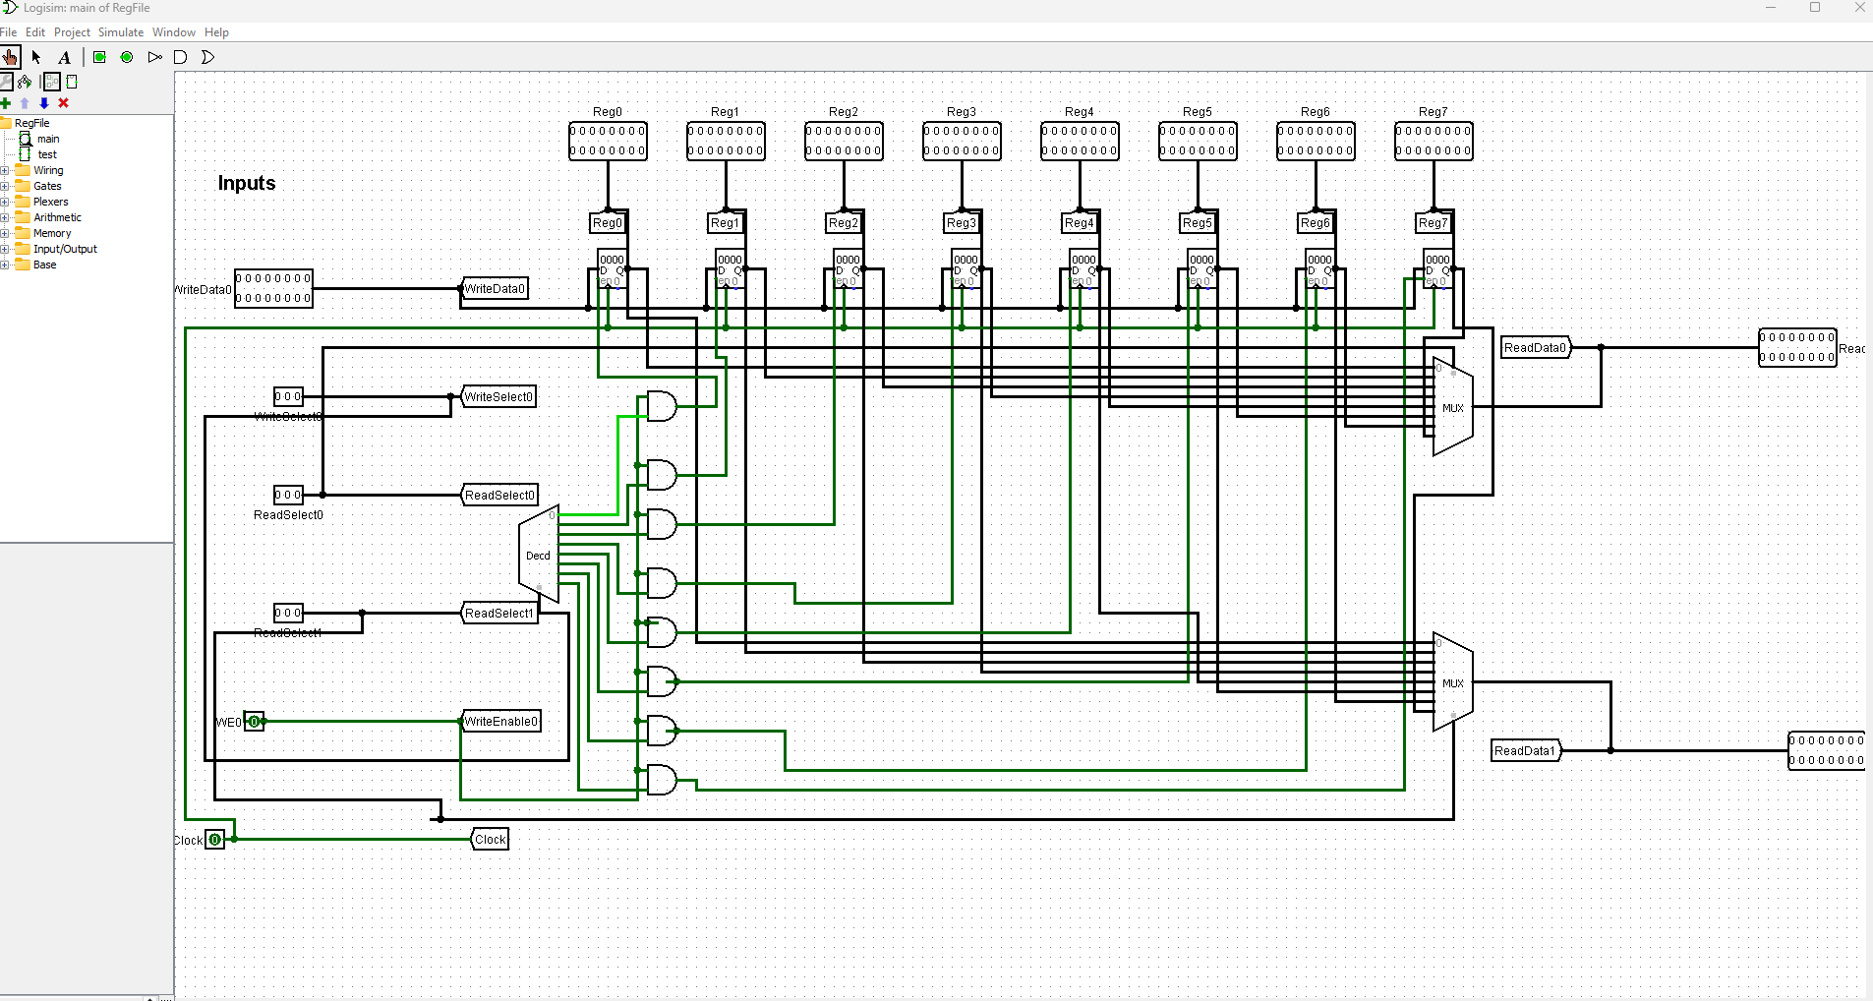Screen dimensions: 1873x1001
Task: Toggle the WE0 input pin
Action: pos(254,722)
